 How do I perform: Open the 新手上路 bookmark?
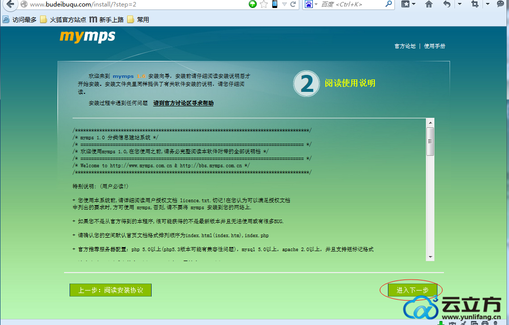click(x=107, y=20)
